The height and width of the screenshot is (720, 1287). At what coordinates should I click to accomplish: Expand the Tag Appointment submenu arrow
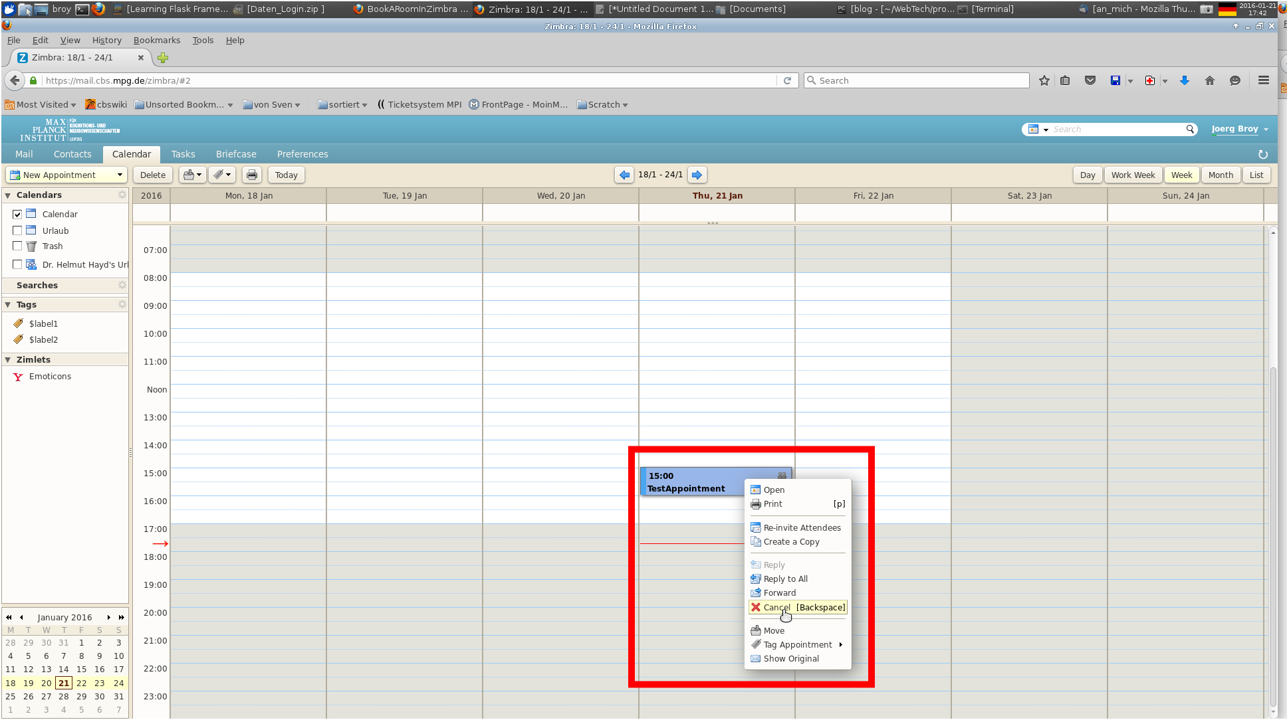pyautogui.click(x=842, y=644)
